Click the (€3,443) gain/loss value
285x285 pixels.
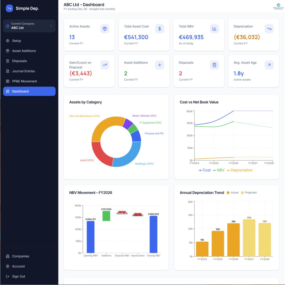(80, 73)
